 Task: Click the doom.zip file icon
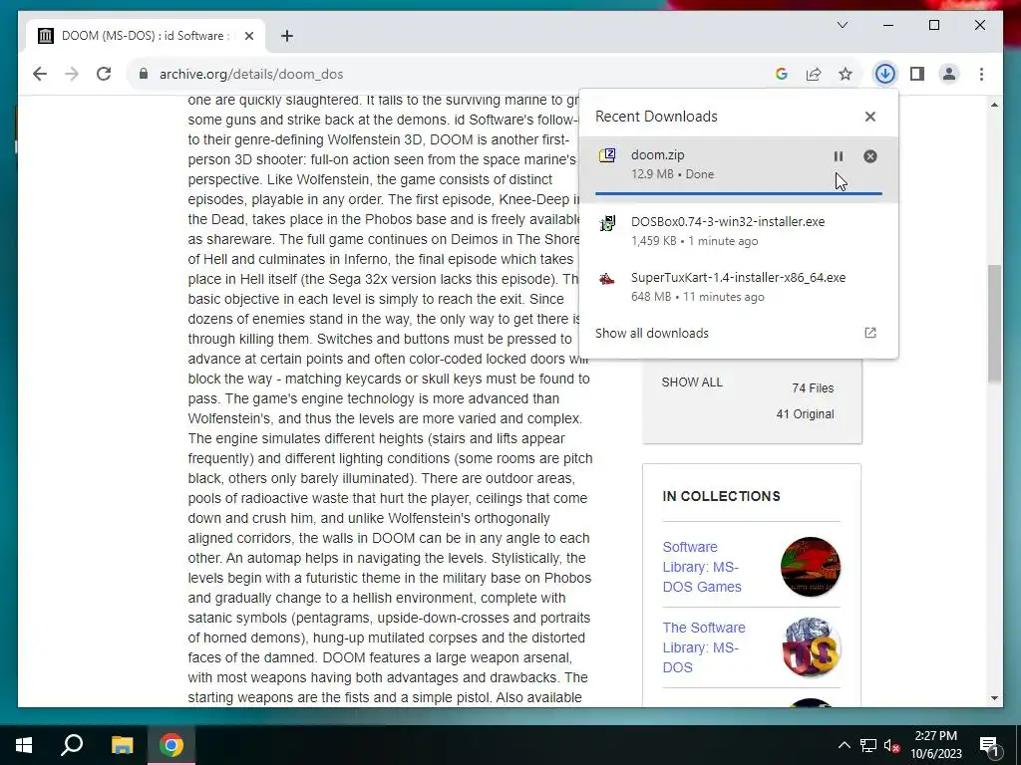click(x=607, y=155)
